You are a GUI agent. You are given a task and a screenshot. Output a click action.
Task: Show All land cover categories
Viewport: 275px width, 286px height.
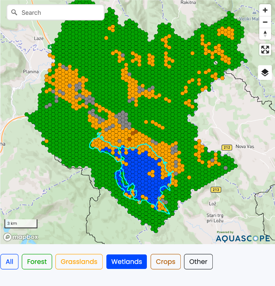coord(9,262)
